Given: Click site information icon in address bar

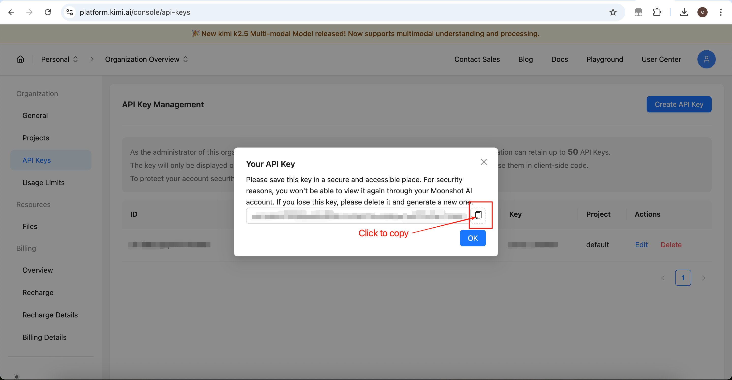Looking at the screenshot, I should 70,12.
